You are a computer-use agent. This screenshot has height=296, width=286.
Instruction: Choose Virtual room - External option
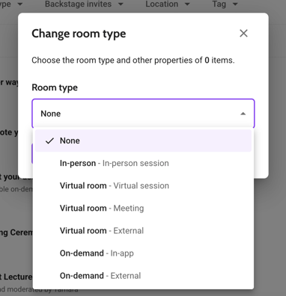point(143,231)
